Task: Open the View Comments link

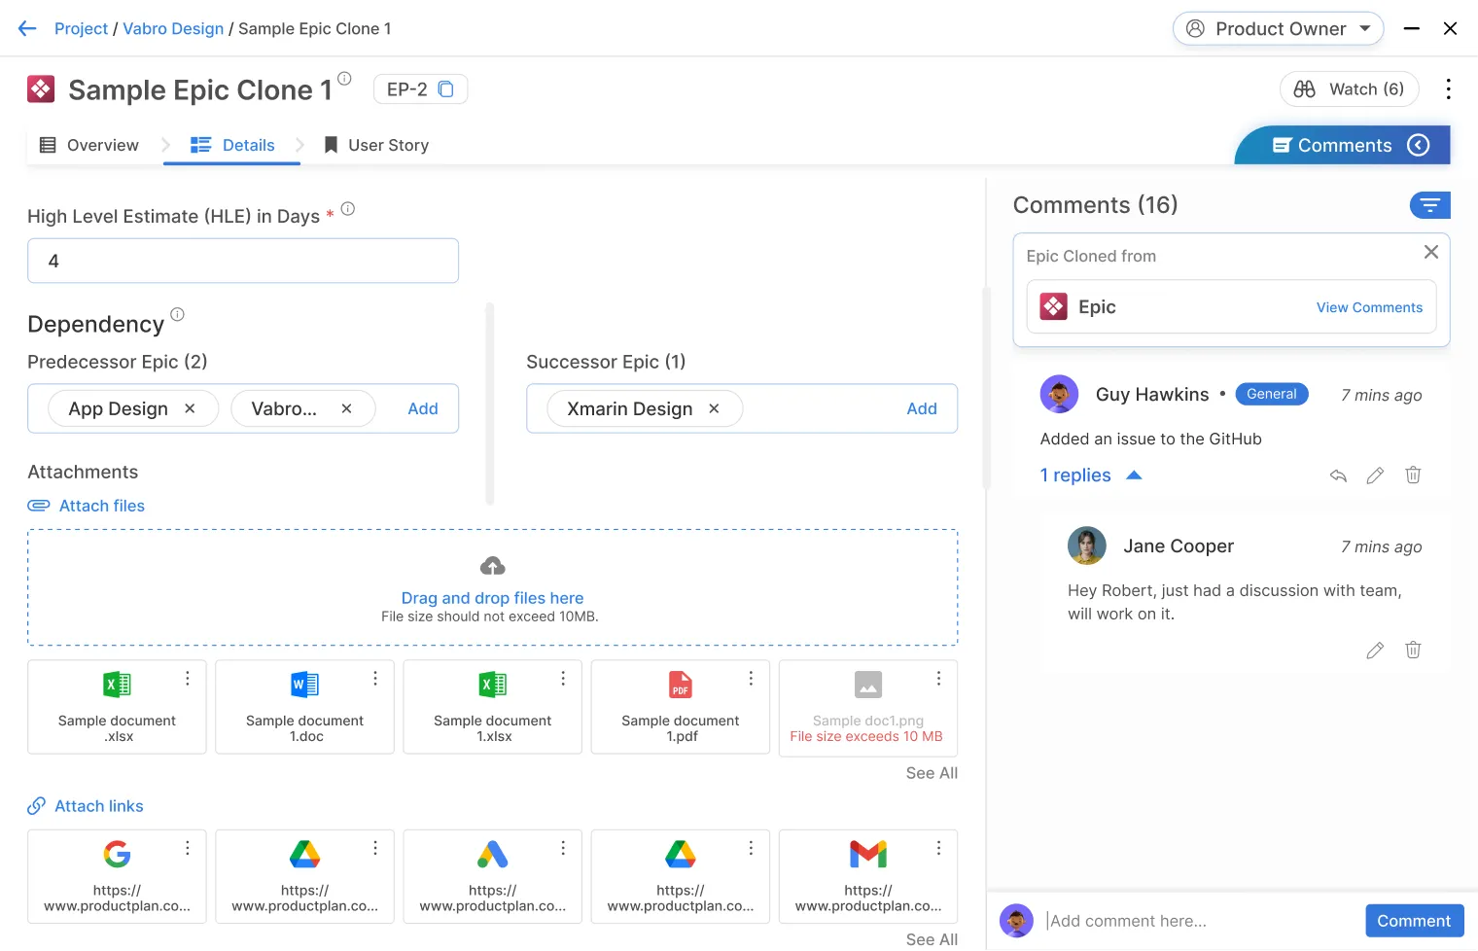Action: pyautogui.click(x=1368, y=307)
